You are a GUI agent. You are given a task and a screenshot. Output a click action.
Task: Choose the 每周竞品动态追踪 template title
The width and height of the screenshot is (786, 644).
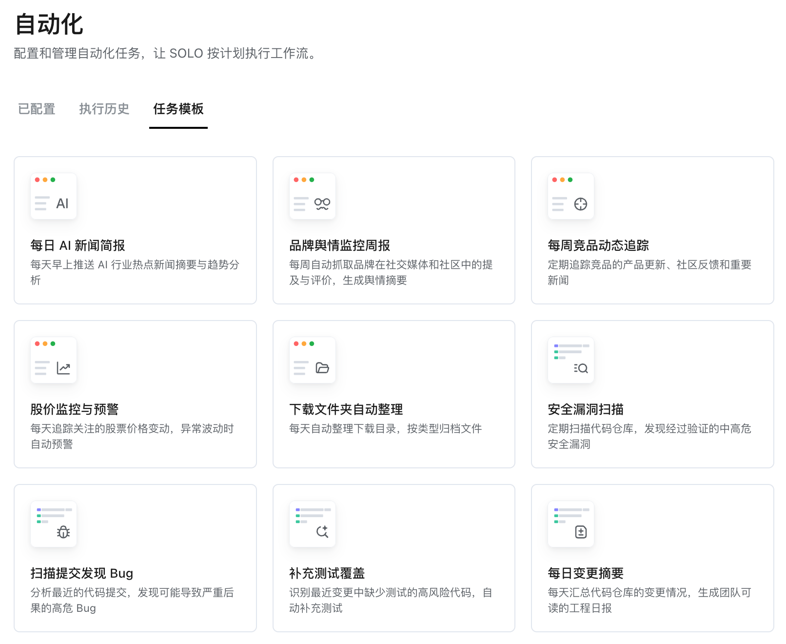[x=598, y=245]
